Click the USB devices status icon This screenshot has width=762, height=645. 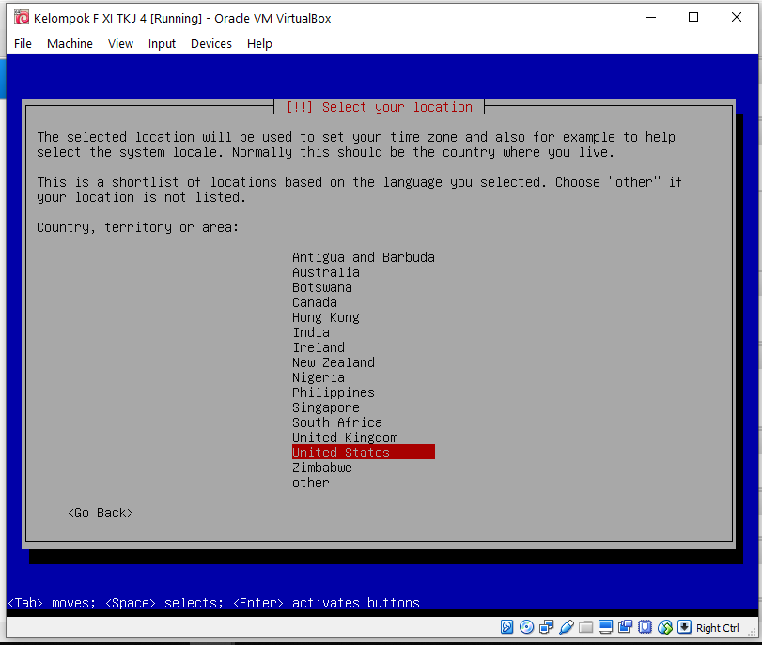(x=567, y=627)
